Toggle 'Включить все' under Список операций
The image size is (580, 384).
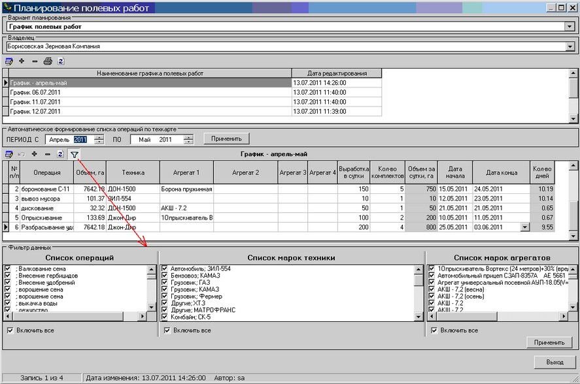[9, 330]
